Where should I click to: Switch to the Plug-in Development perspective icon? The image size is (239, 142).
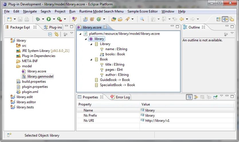(225, 19)
